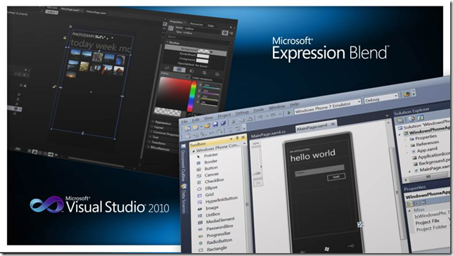Viewport: 453px width, 256px height.
Task: Collapse the MainPage.xaml node in Solution Explorer
Action: click(x=409, y=172)
